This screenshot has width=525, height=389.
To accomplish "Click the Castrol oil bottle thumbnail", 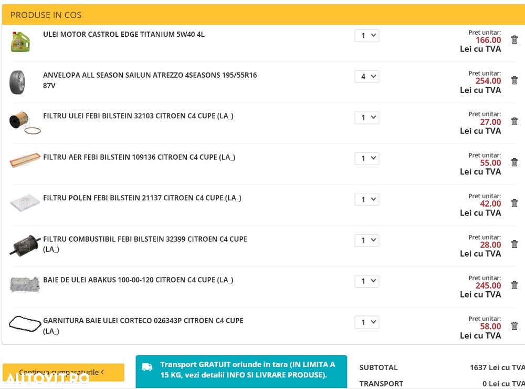I will 20,42.
